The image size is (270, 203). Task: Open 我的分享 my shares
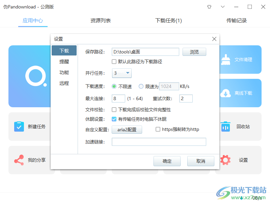[x=19, y=160]
